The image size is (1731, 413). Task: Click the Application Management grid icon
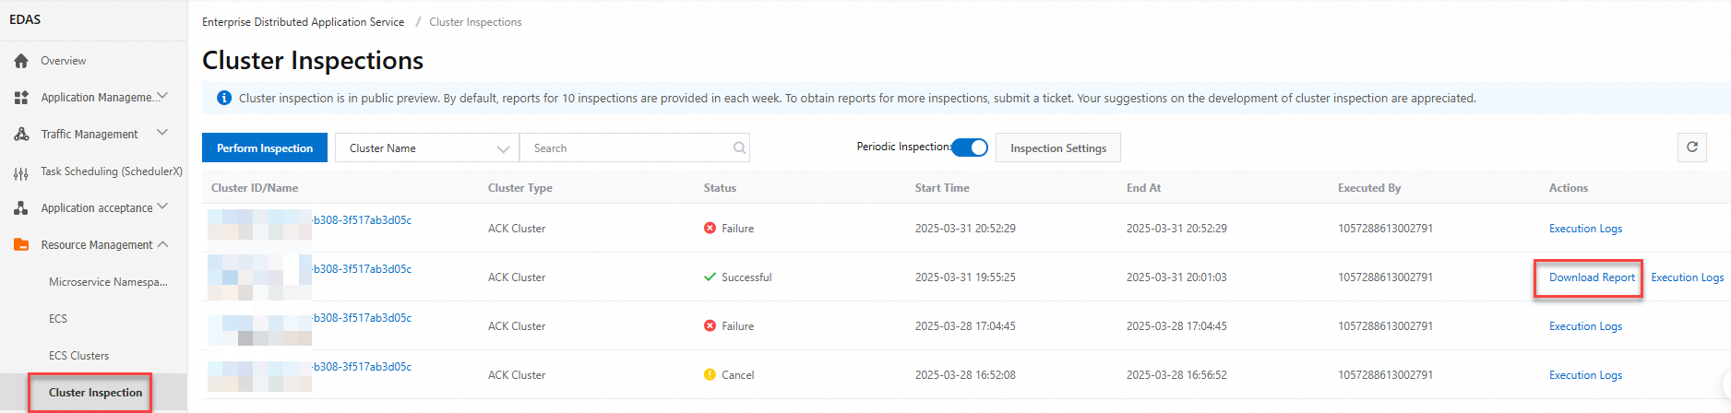point(21,98)
